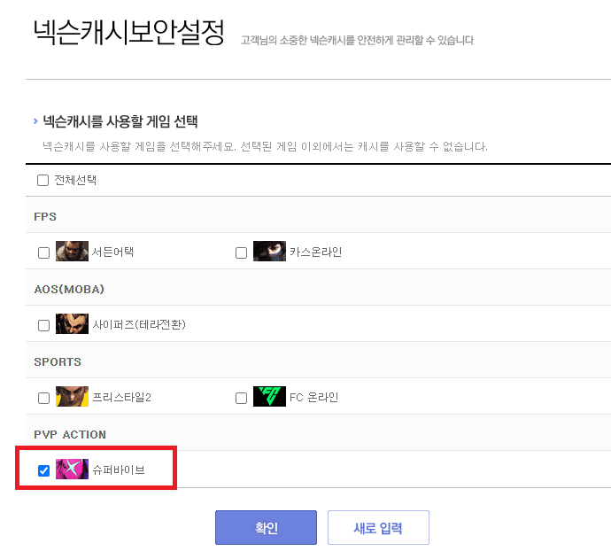Click the AOS(MOBA) category heading
The image size is (611, 559).
tap(69, 290)
